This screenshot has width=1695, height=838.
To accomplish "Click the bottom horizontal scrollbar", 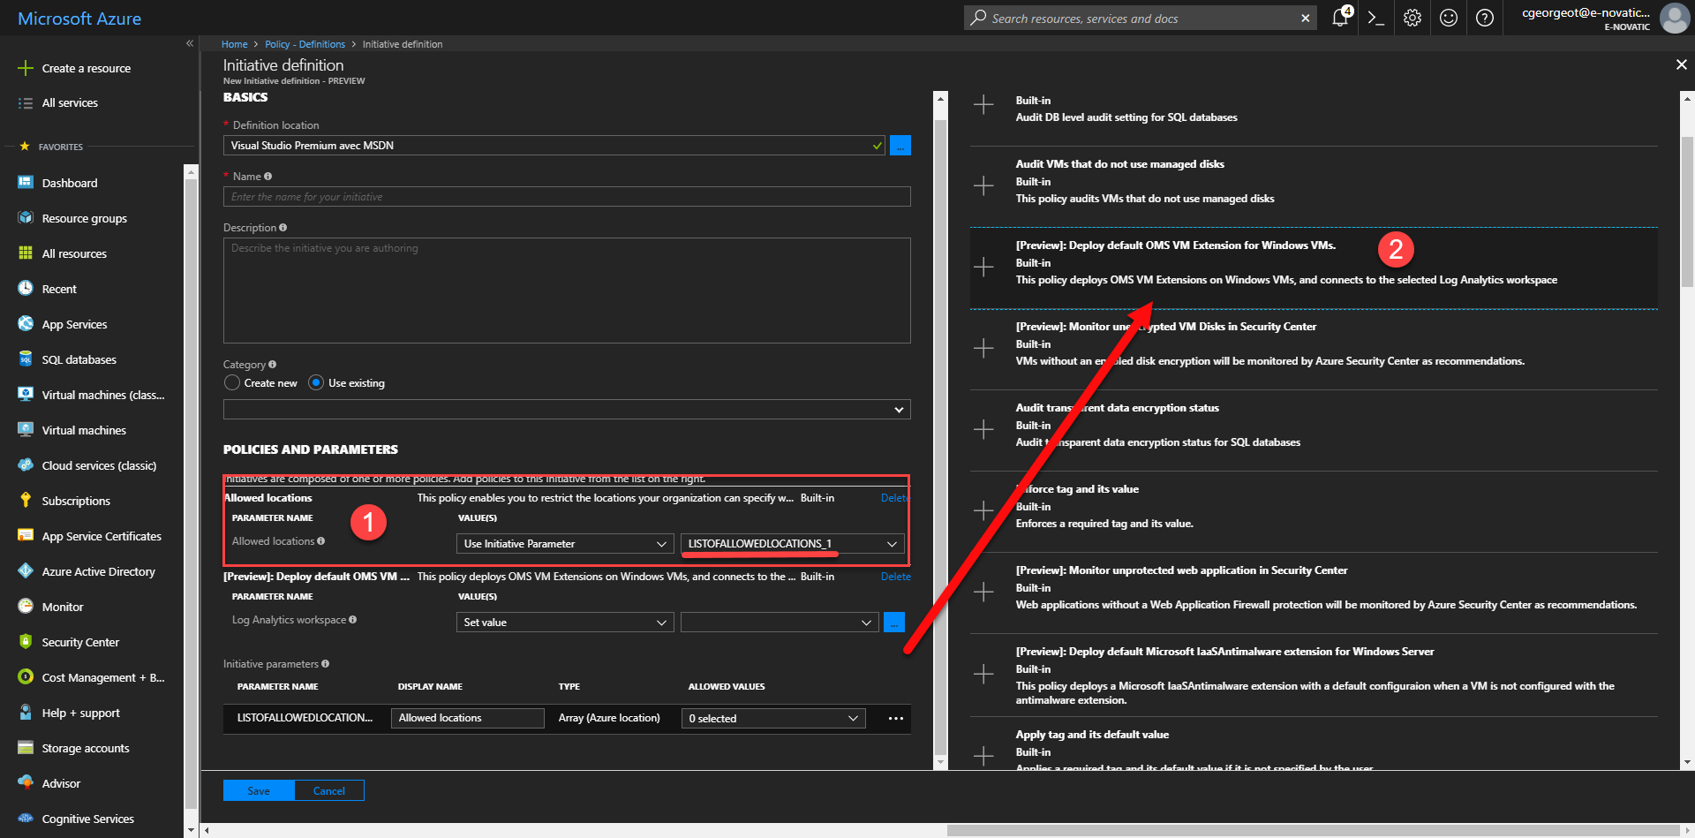I will pos(1314,830).
